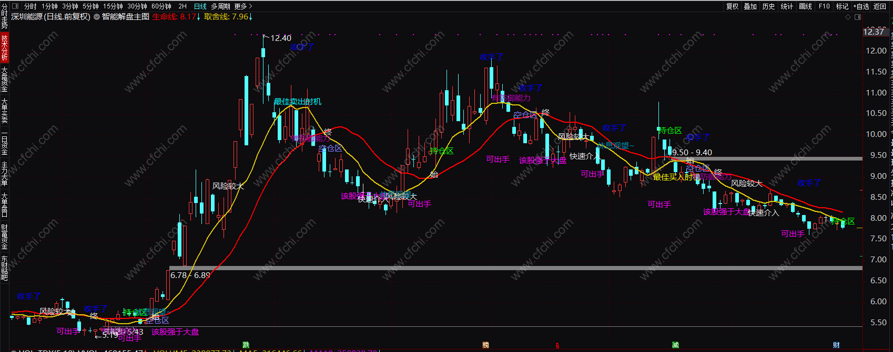Click the 智能解盘主图 indicator name
The width and height of the screenshot is (893, 352).
[125, 17]
